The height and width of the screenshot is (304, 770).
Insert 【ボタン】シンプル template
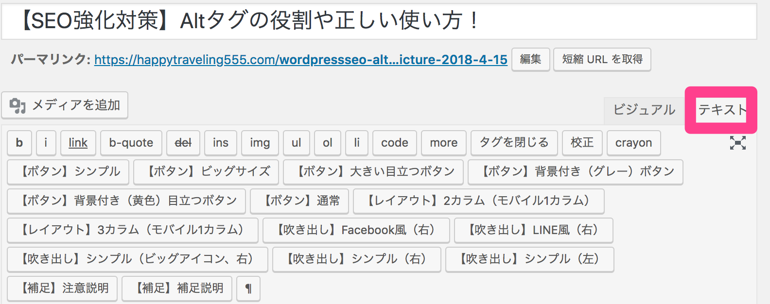68,172
